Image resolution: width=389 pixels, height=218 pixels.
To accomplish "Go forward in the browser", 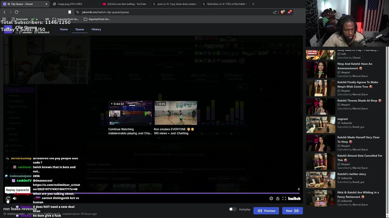I will pyautogui.click(x=10, y=12).
